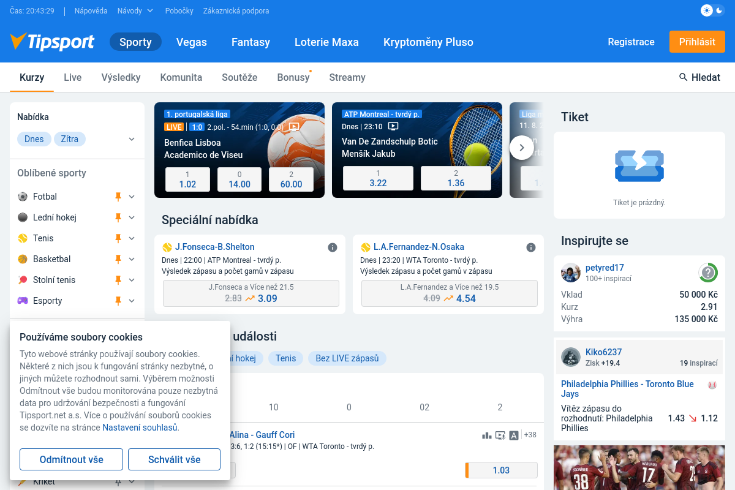
Task: Open the match photo thumbnail in sidebar
Action: pos(639,467)
